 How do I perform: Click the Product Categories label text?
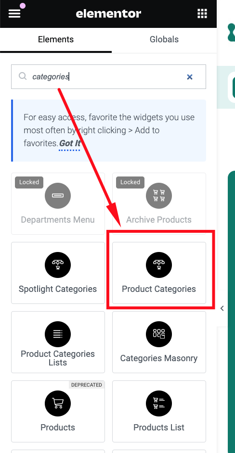coord(159,289)
